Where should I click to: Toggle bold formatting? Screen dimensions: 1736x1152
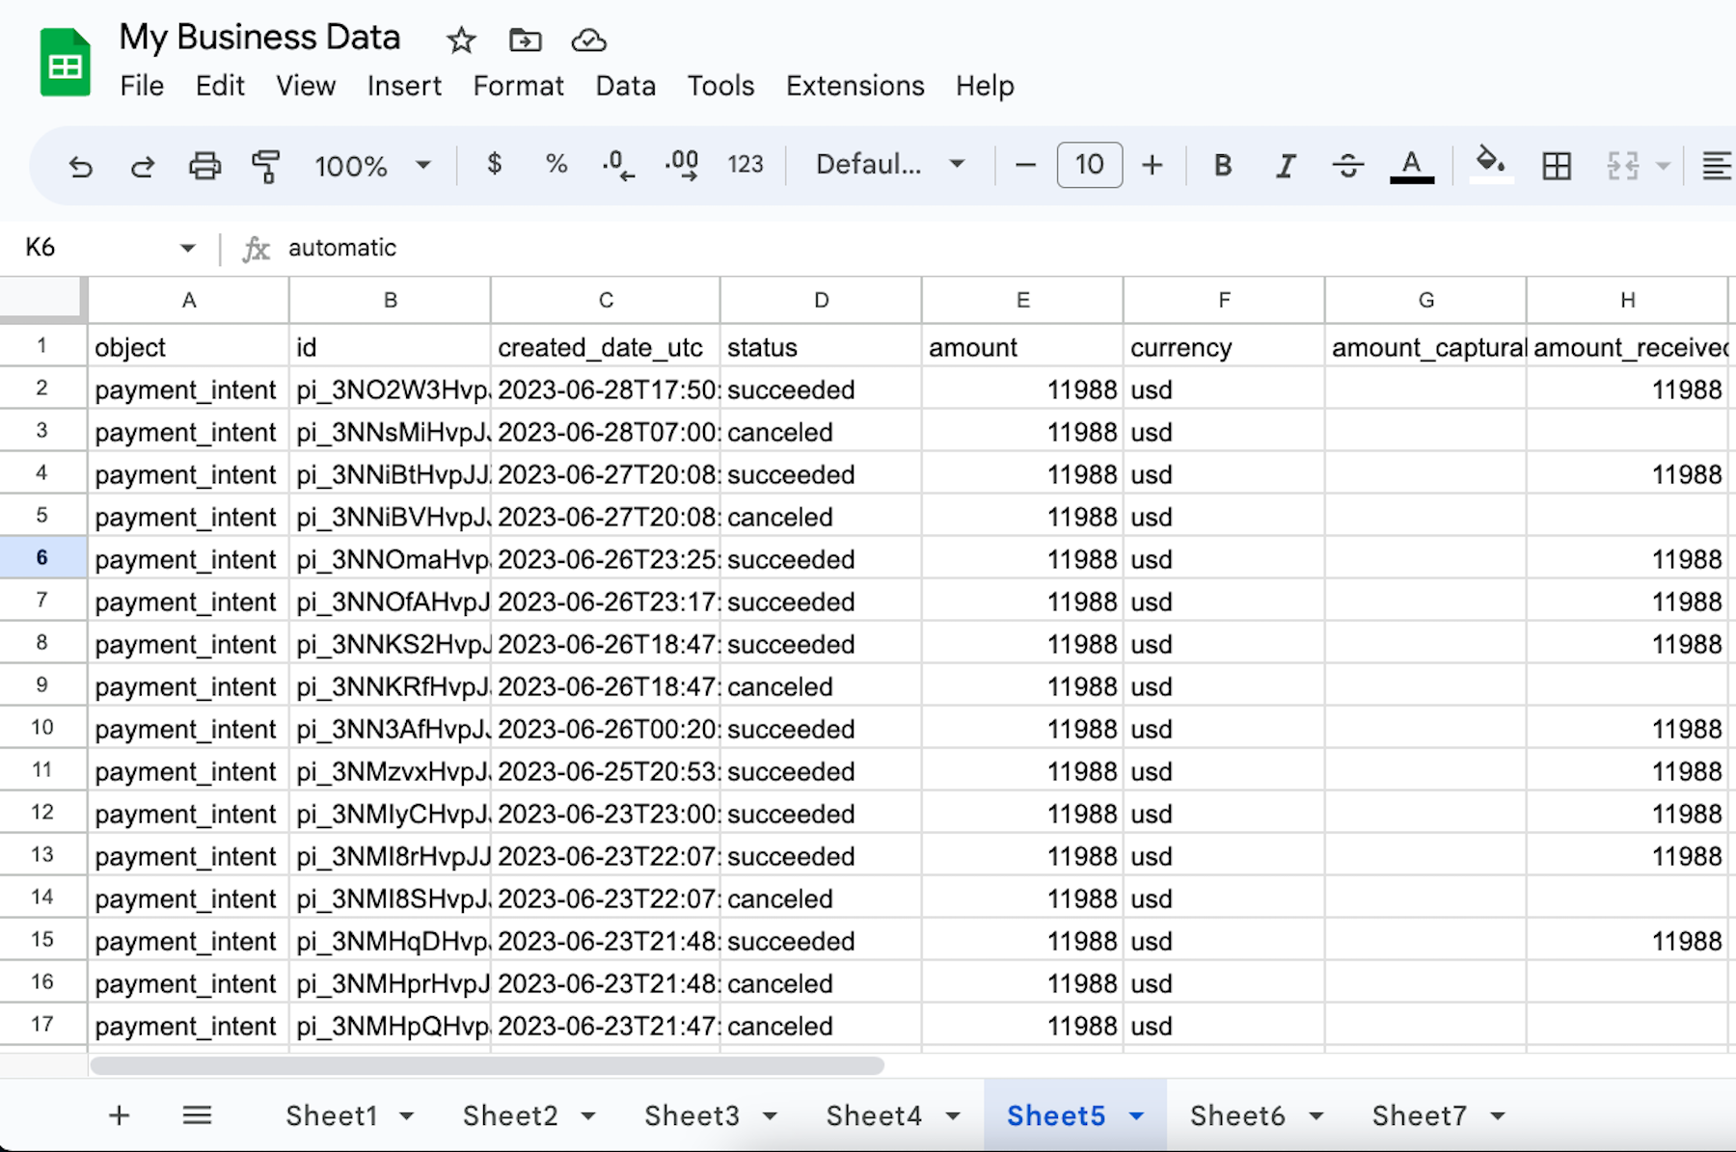(x=1222, y=166)
